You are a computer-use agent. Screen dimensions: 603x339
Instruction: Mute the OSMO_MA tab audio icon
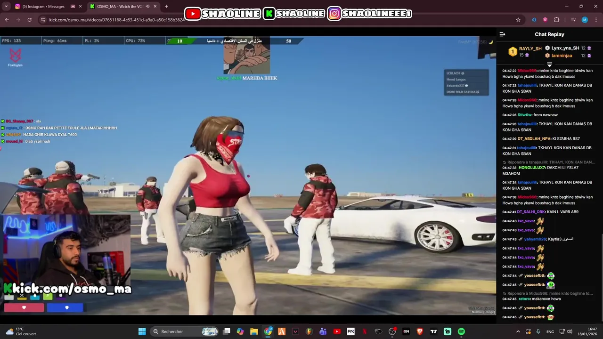click(147, 7)
